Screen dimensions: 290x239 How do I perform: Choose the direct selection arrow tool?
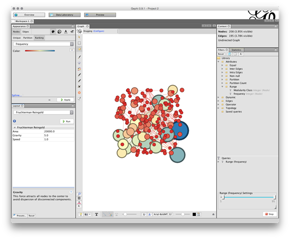pos(79,37)
